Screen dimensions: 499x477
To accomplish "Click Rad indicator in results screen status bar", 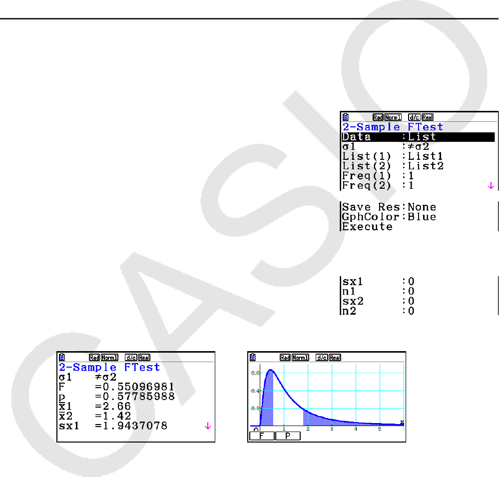I will [94, 358].
